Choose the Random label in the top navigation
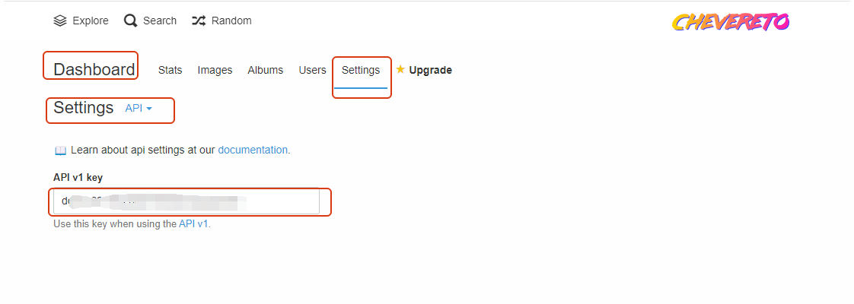This screenshot has height=304, width=854. point(231,21)
